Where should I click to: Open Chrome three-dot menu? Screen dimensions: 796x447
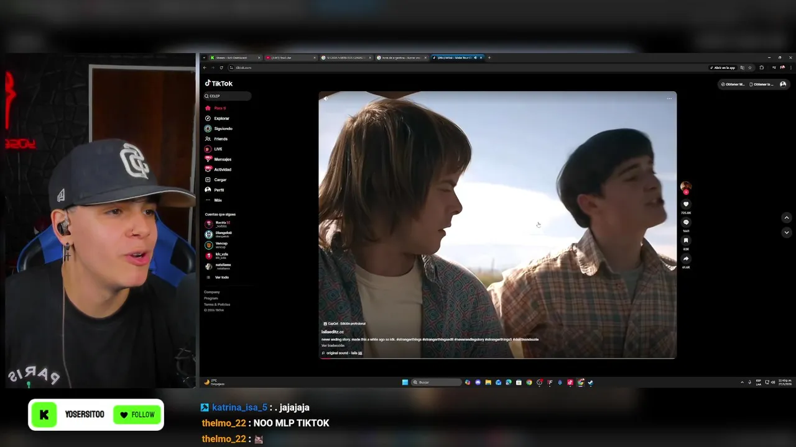791,68
